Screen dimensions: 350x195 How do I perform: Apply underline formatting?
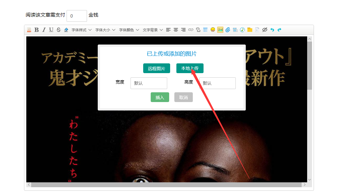tap(51, 30)
